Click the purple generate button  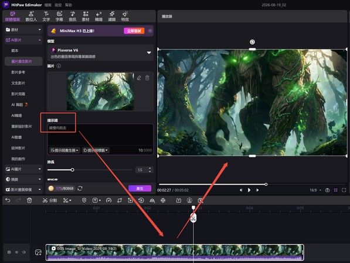point(140,188)
